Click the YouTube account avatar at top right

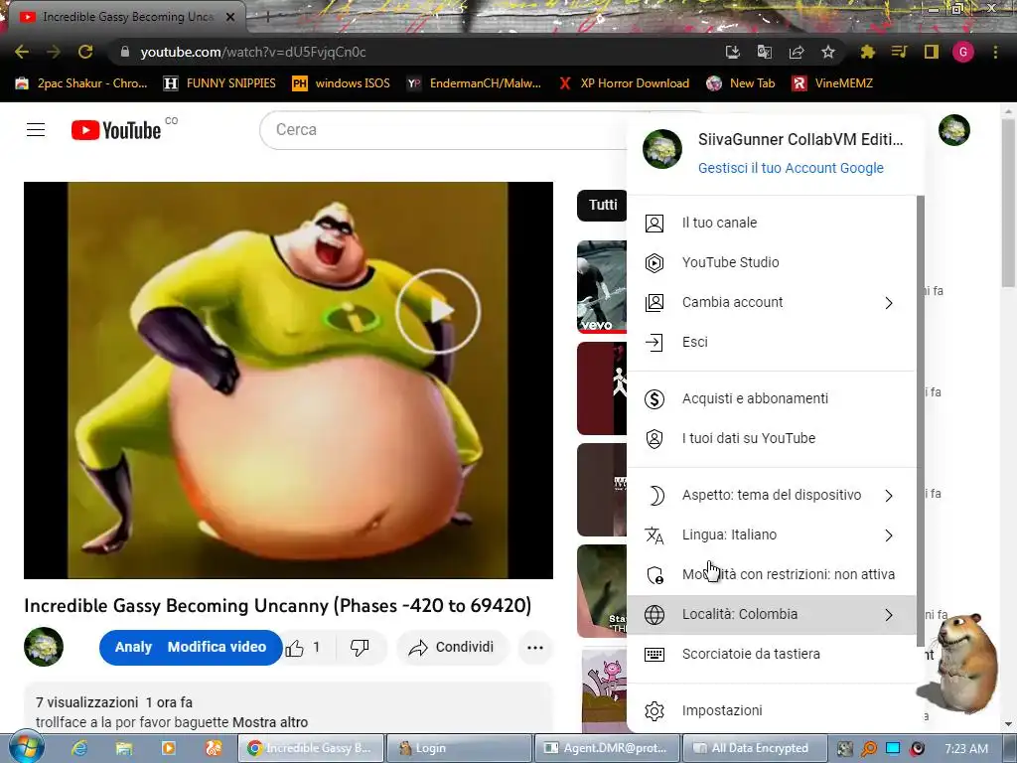click(954, 130)
